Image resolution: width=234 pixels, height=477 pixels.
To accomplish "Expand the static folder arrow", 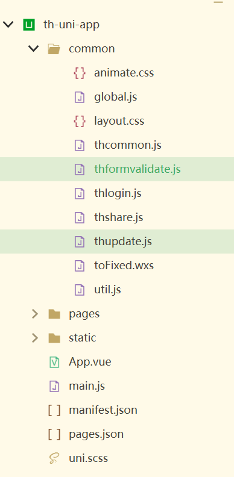I will pyautogui.click(x=35, y=338).
